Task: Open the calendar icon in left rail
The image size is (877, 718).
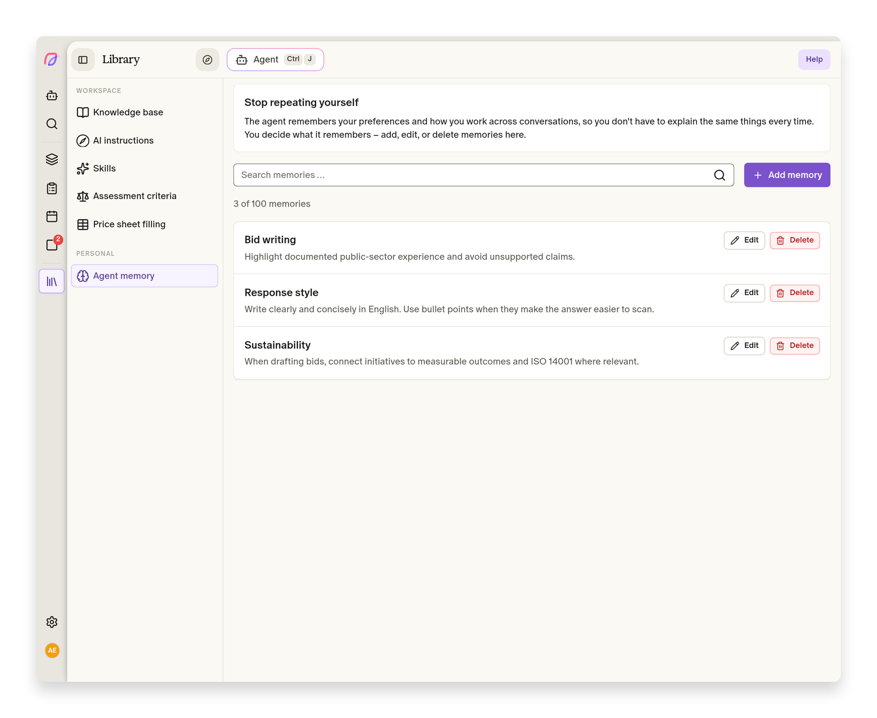Action: point(52,216)
